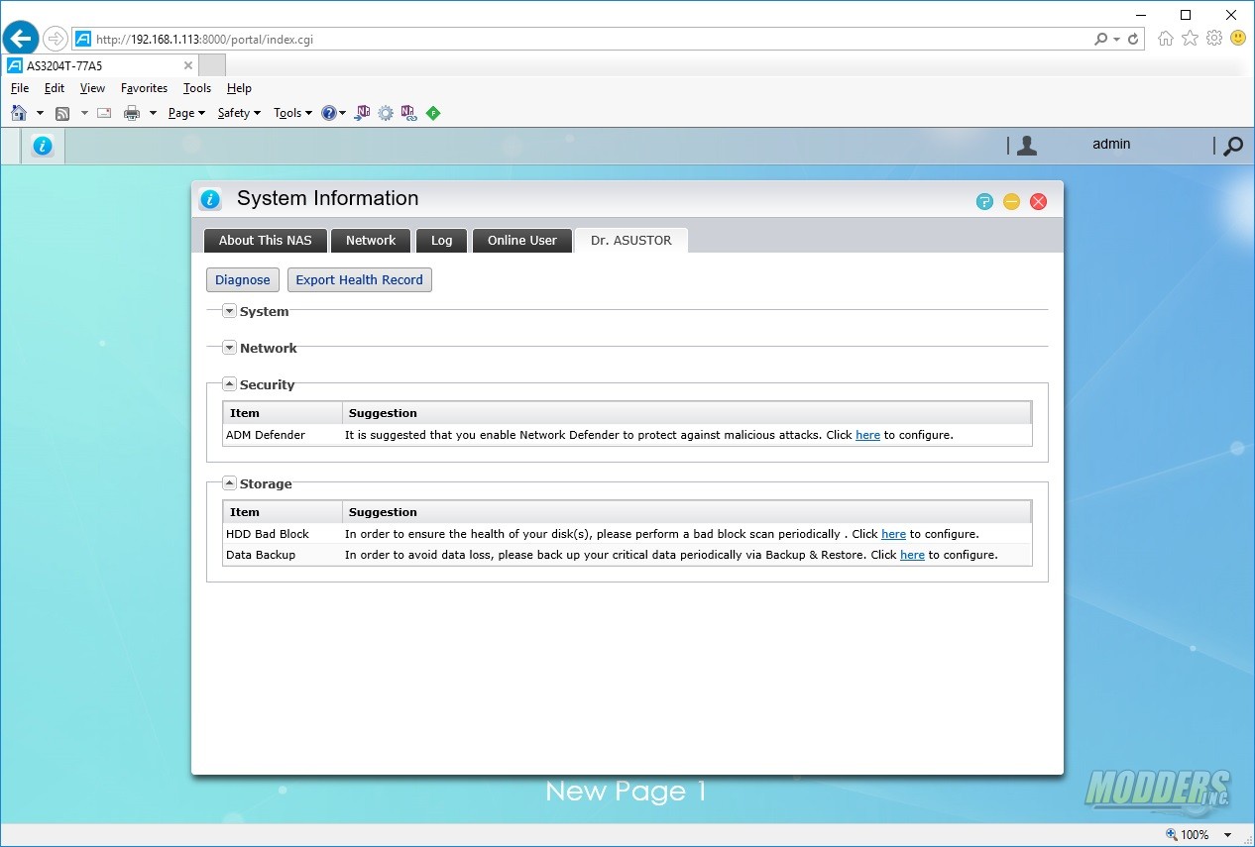Viewport: 1255px width, 847px height.
Task: Click the OneNote Linked Notes icon
Action: [408, 113]
